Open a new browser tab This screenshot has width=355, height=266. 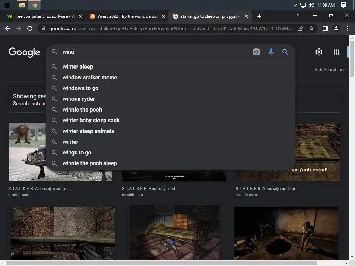259,16
